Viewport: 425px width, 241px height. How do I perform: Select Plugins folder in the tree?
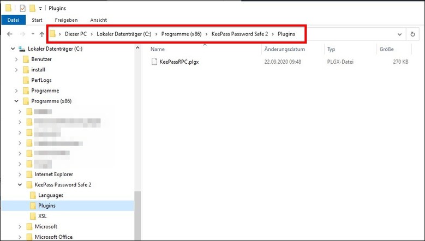pyautogui.click(x=46, y=206)
